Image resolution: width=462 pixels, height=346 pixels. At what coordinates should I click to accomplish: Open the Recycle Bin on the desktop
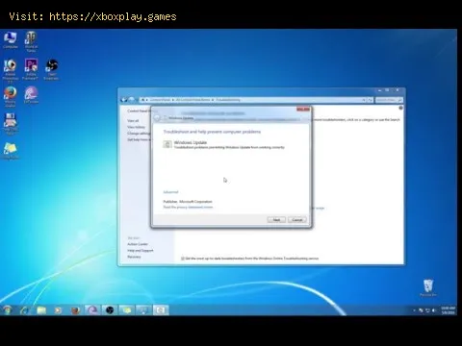point(428,287)
